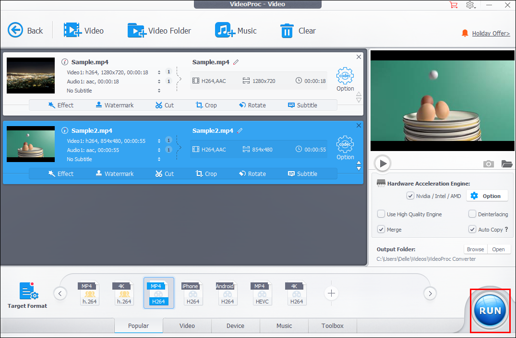
Task: Show info for source Sample.mp4
Action: [65, 62]
